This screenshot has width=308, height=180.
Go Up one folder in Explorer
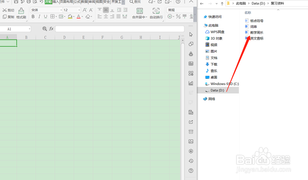coord(222,4)
